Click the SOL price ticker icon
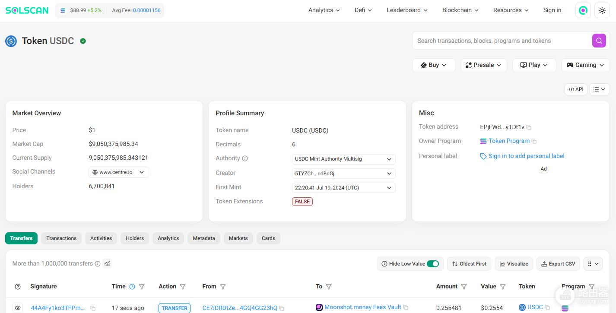This screenshot has width=616, height=313. [63, 10]
